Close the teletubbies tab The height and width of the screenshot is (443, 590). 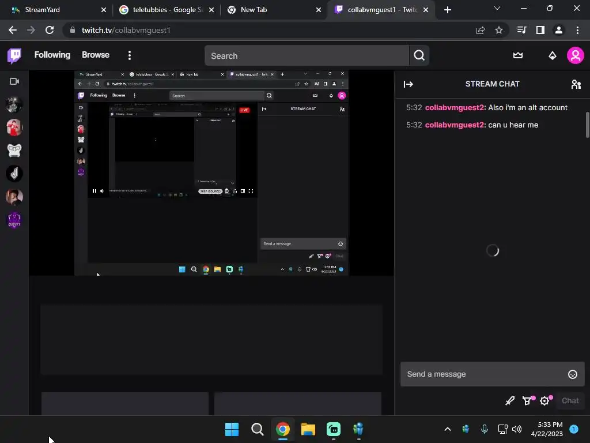click(211, 10)
